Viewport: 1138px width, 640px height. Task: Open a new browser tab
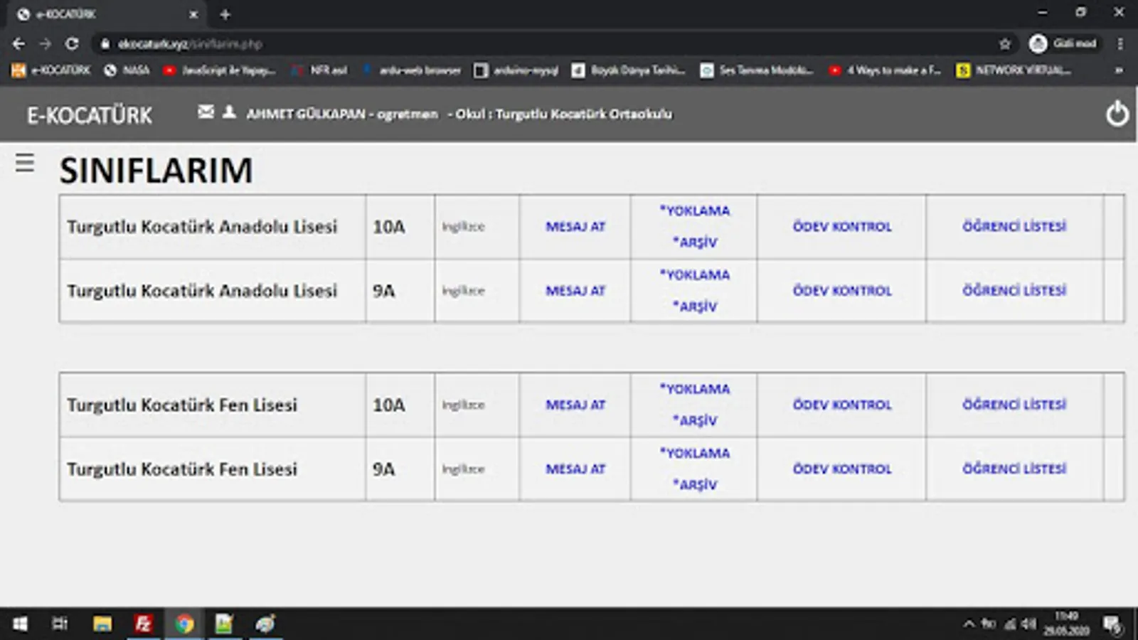[x=225, y=14]
